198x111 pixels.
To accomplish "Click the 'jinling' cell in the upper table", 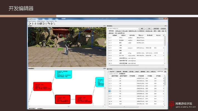I will point(129,53).
